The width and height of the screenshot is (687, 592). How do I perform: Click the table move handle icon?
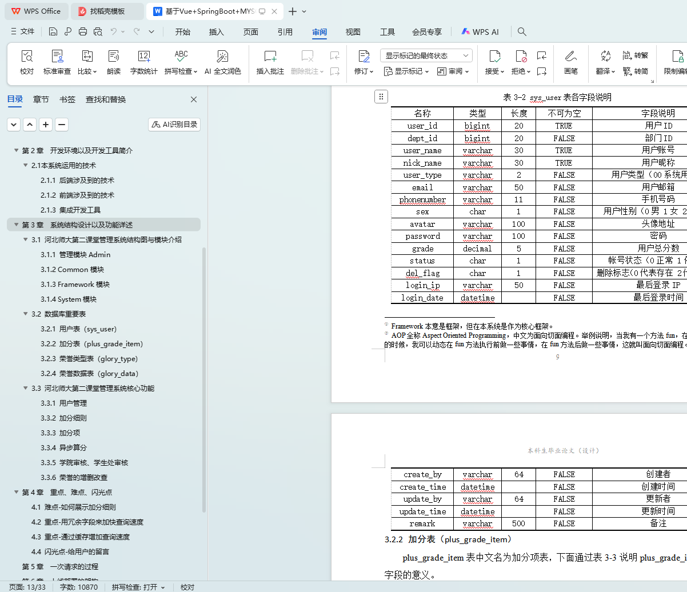(381, 97)
